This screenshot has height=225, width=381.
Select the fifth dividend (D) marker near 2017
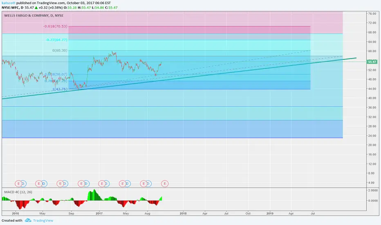click(x=107, y=184)
